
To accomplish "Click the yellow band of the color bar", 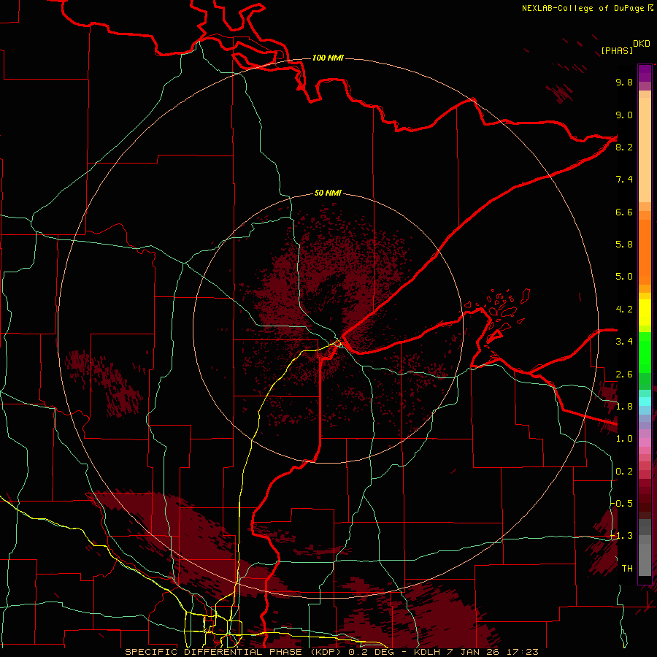I will [645, 312].
